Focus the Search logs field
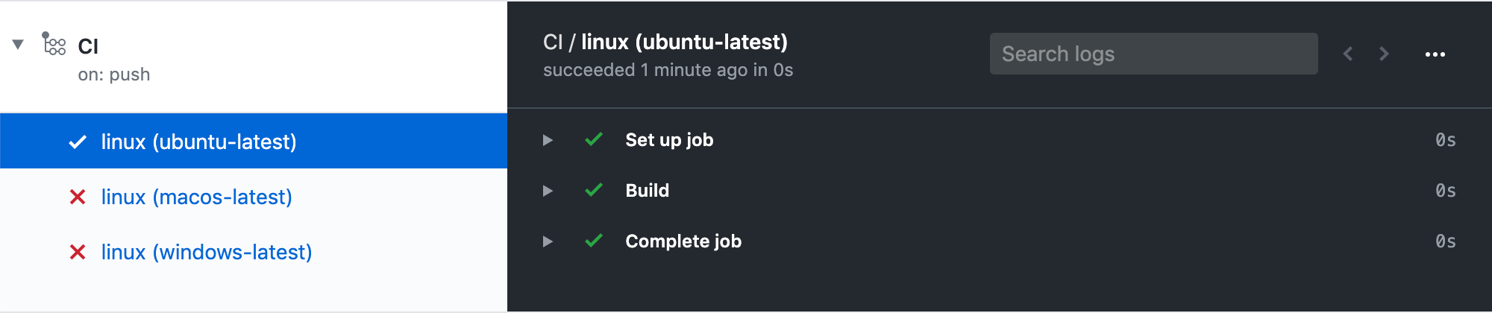The height and width of the screenshot is (313, 1492). tap(1153, 54)
